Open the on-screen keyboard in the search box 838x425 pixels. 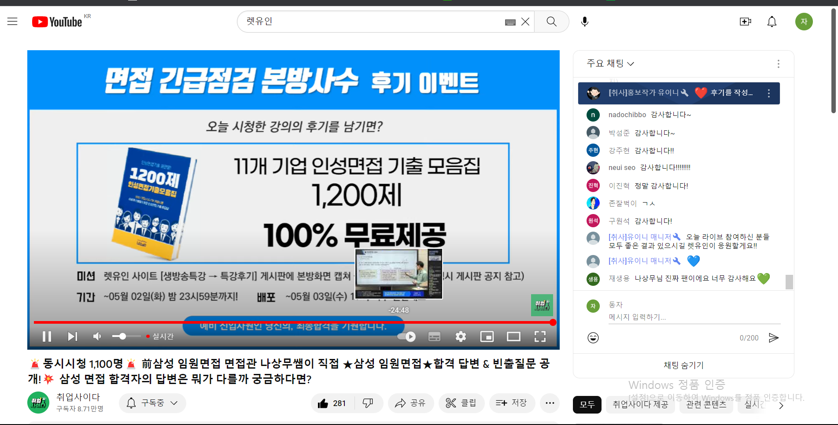[510, 22]
